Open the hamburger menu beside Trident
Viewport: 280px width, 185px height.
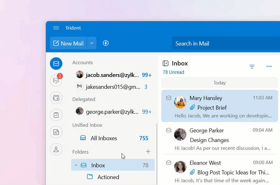56,28
